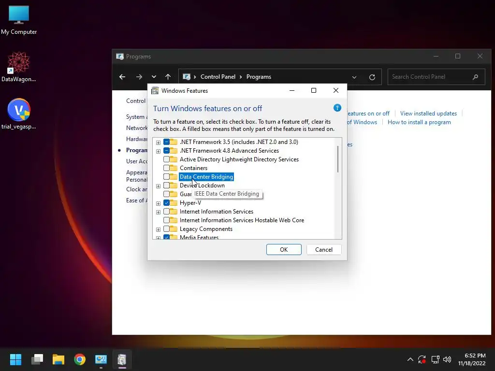Launch File Explorer from the taskbar

point(58,359)
